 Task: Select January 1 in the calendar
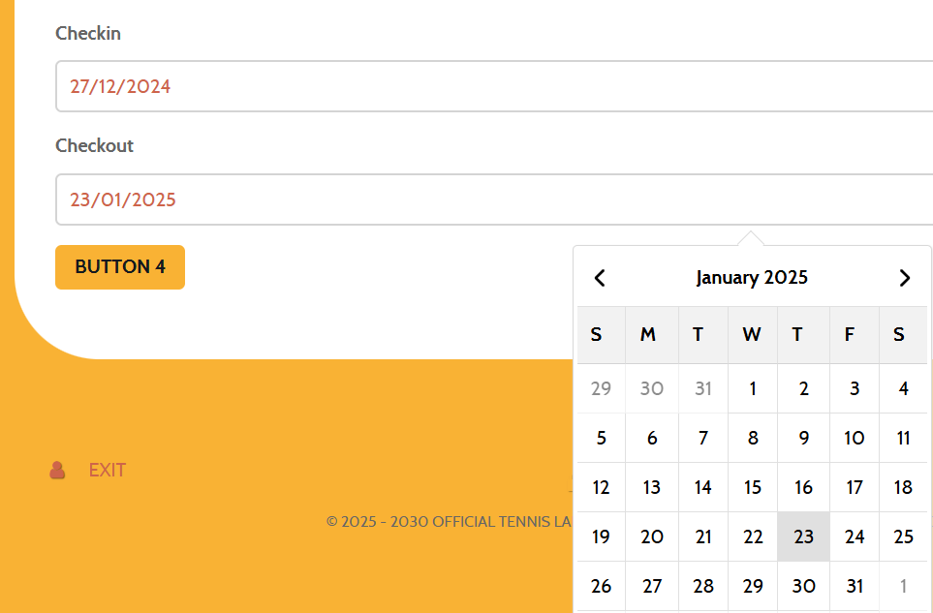[x=753, y=388]
